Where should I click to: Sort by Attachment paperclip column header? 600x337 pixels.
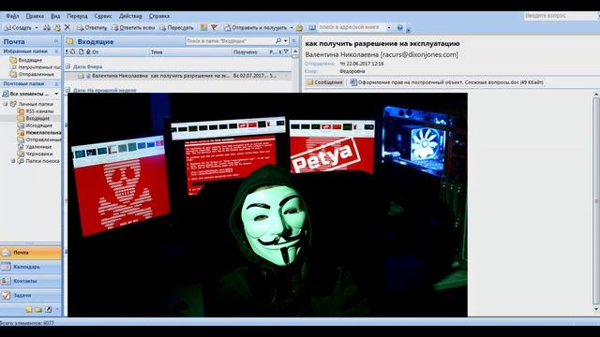tap(88, 52)
